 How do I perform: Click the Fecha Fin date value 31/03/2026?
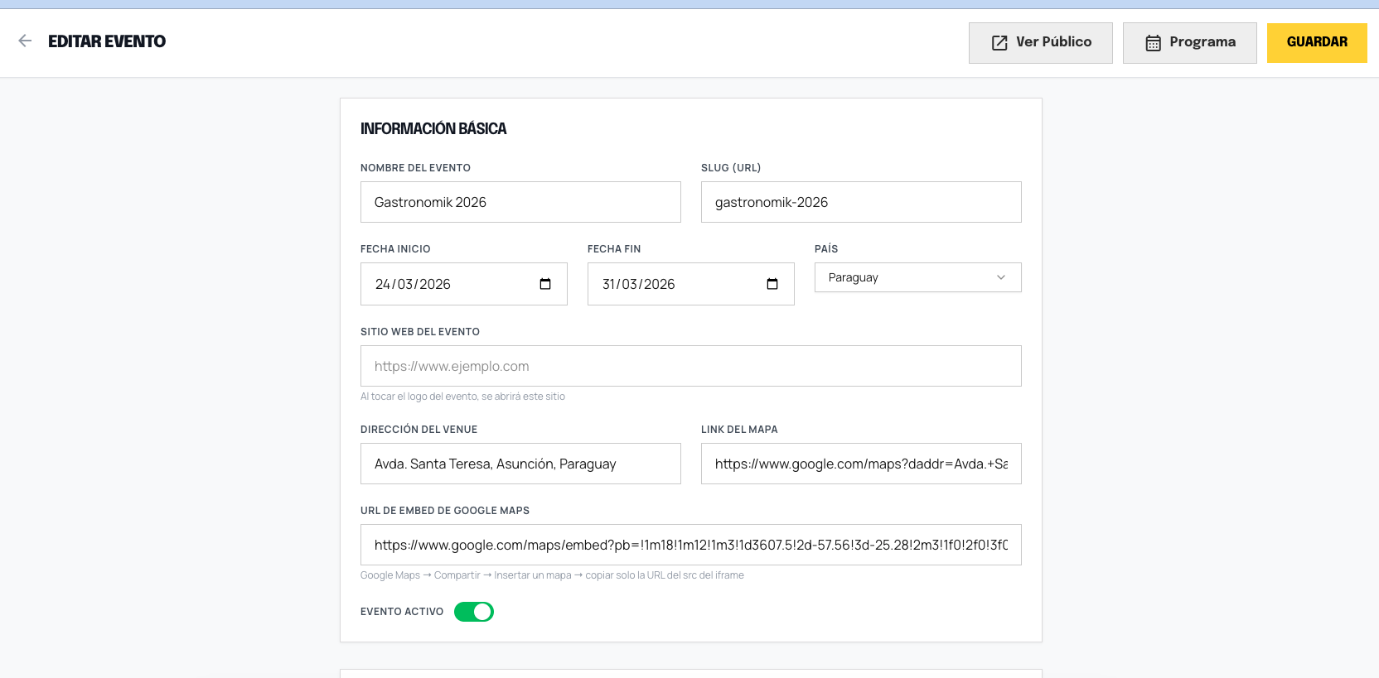point(638,284)
